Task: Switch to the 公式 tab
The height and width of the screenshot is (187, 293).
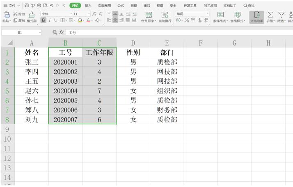Action: tap(121, 6)
